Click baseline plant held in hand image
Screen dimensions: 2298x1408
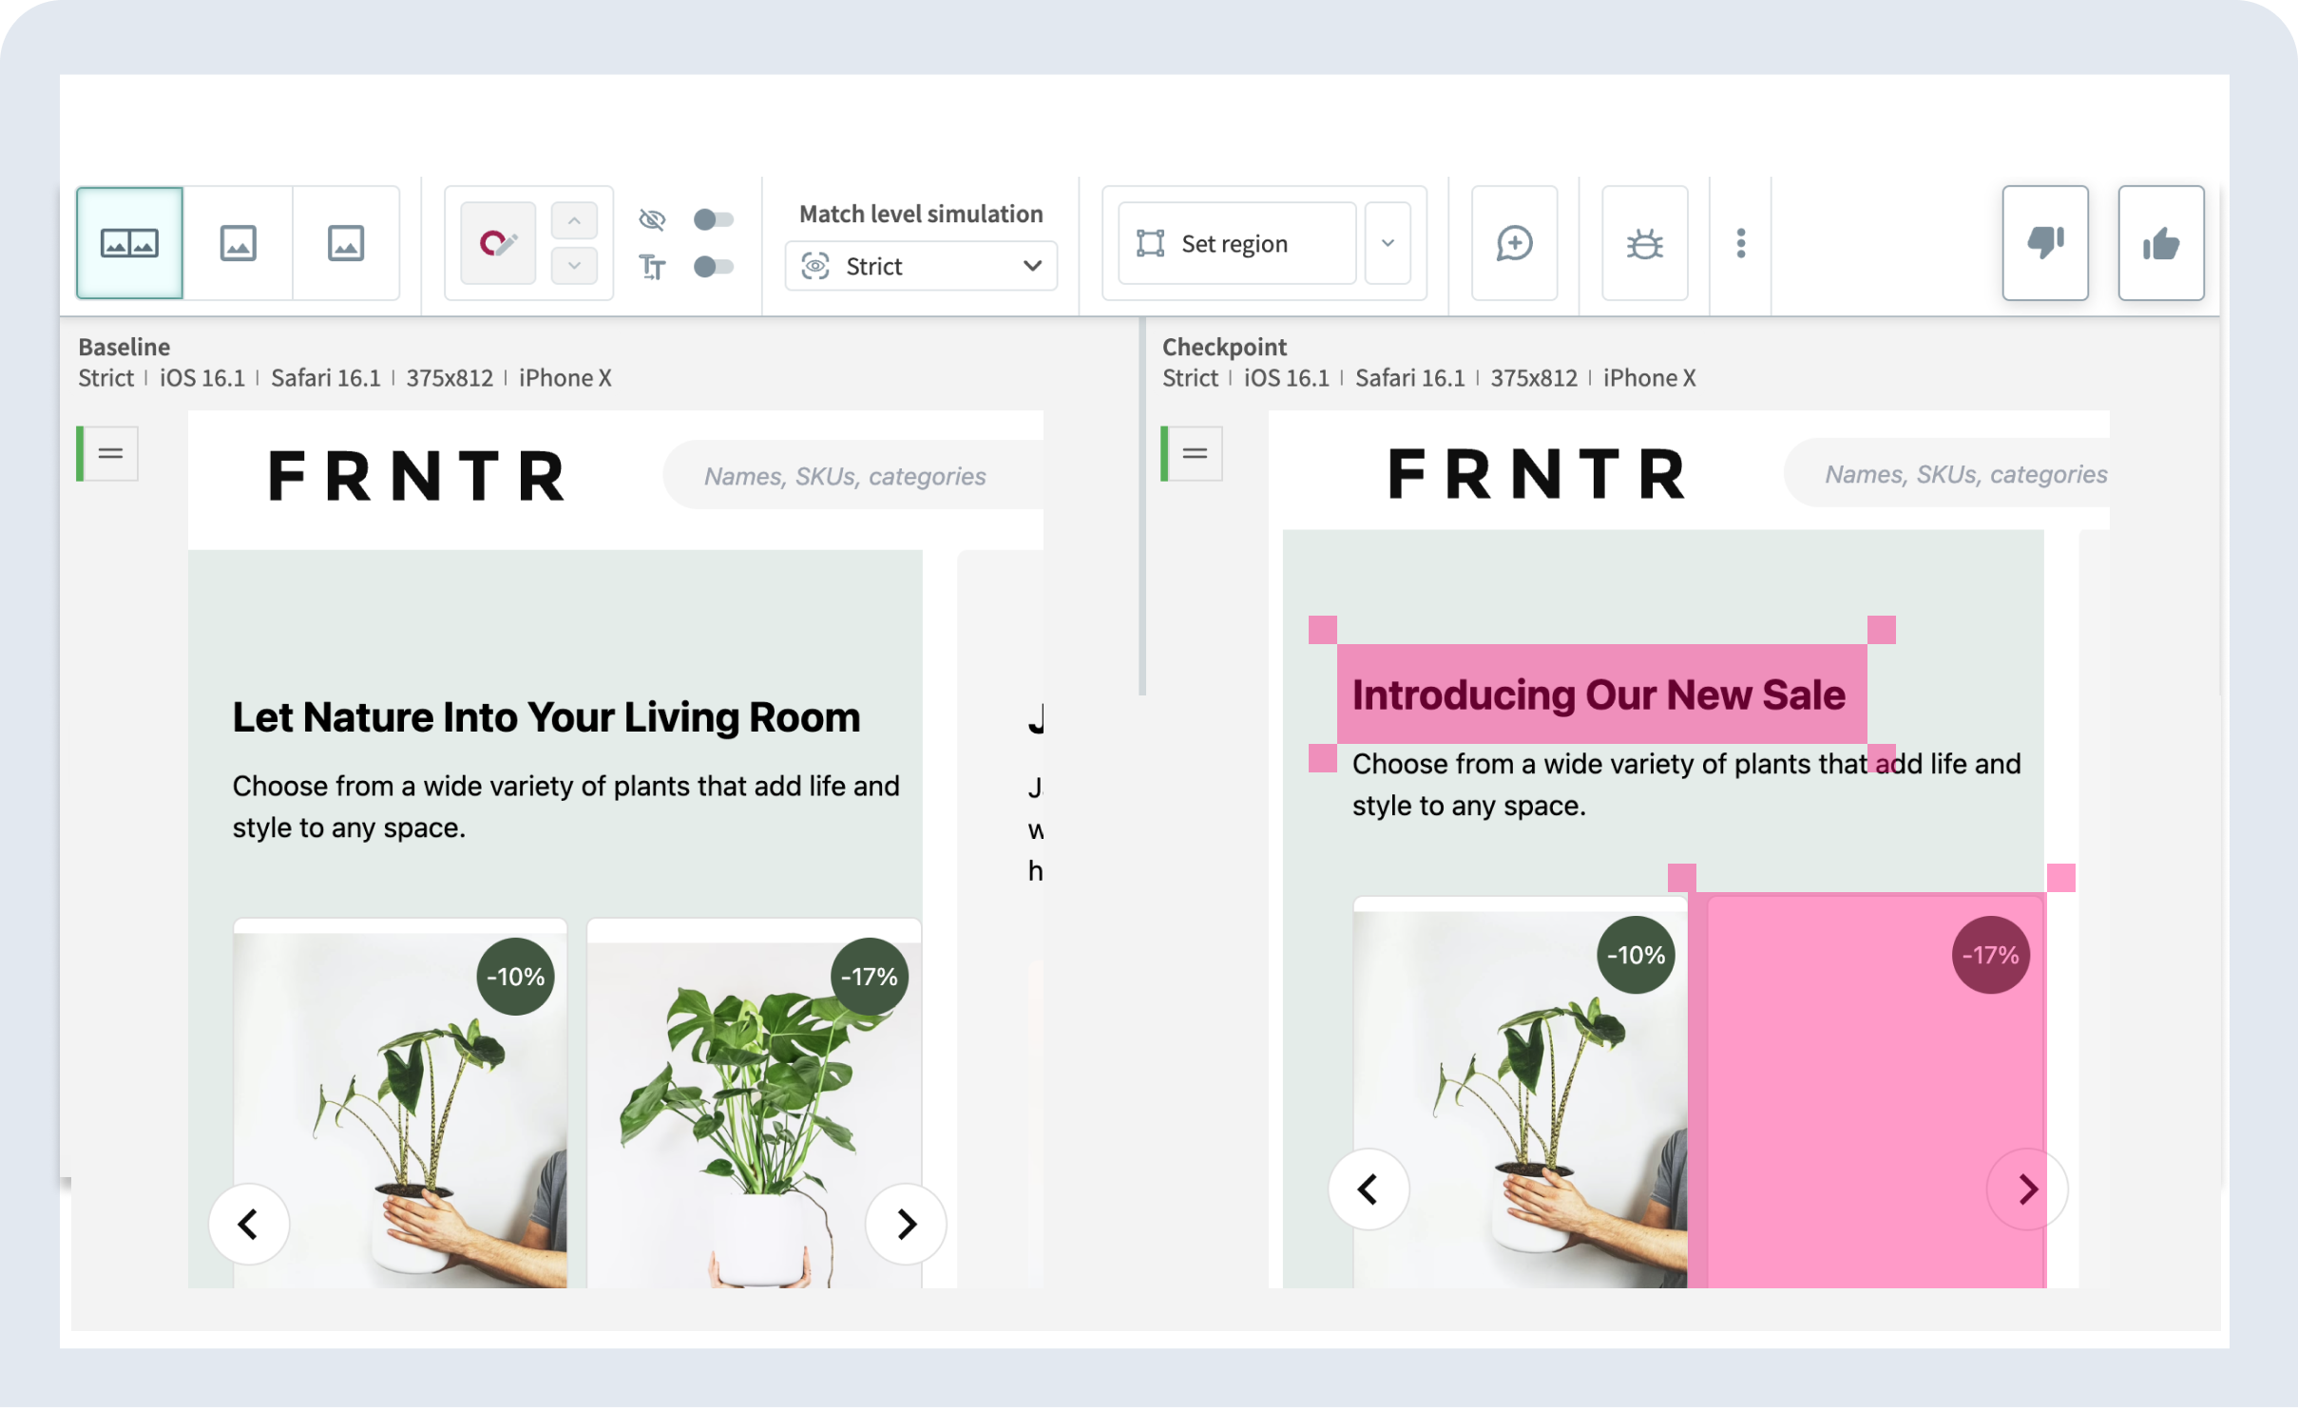[400, 1112]
